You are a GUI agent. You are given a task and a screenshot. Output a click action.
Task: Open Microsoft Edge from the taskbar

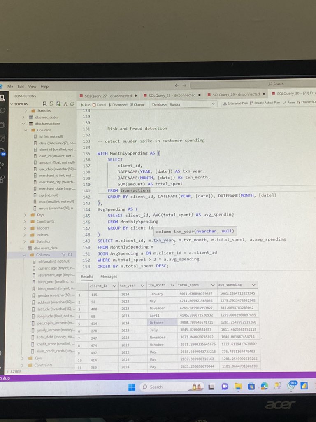point(265,387)
